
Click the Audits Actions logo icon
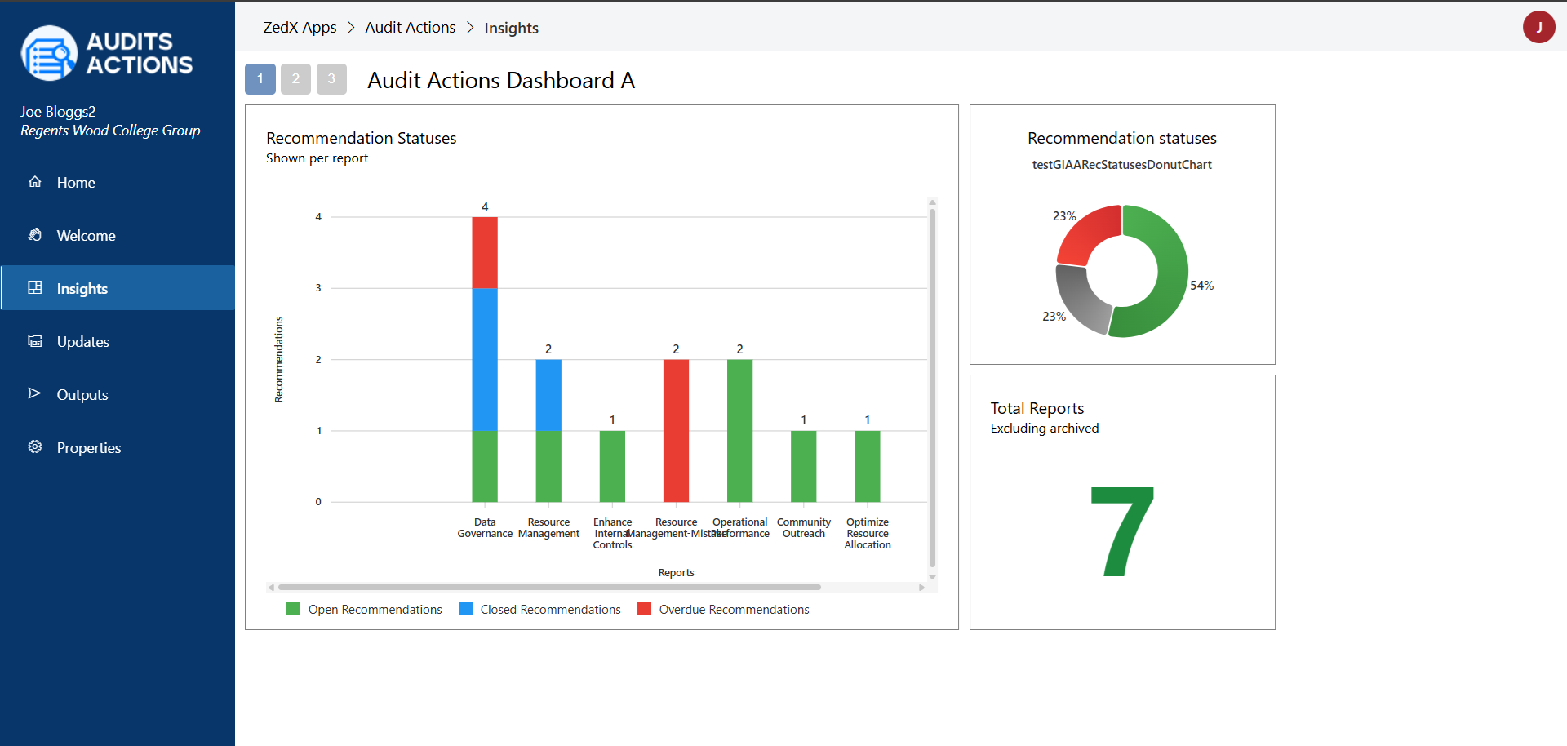(x=49, y=53)
